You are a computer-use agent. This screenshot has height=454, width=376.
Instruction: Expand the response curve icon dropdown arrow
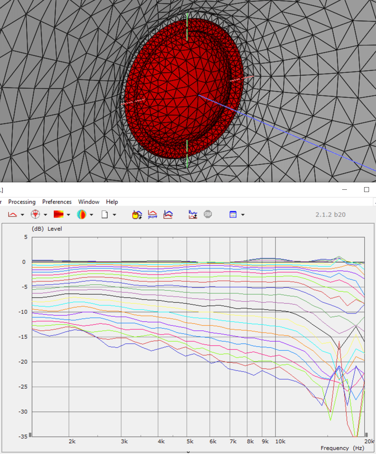(x=22, y=215)
